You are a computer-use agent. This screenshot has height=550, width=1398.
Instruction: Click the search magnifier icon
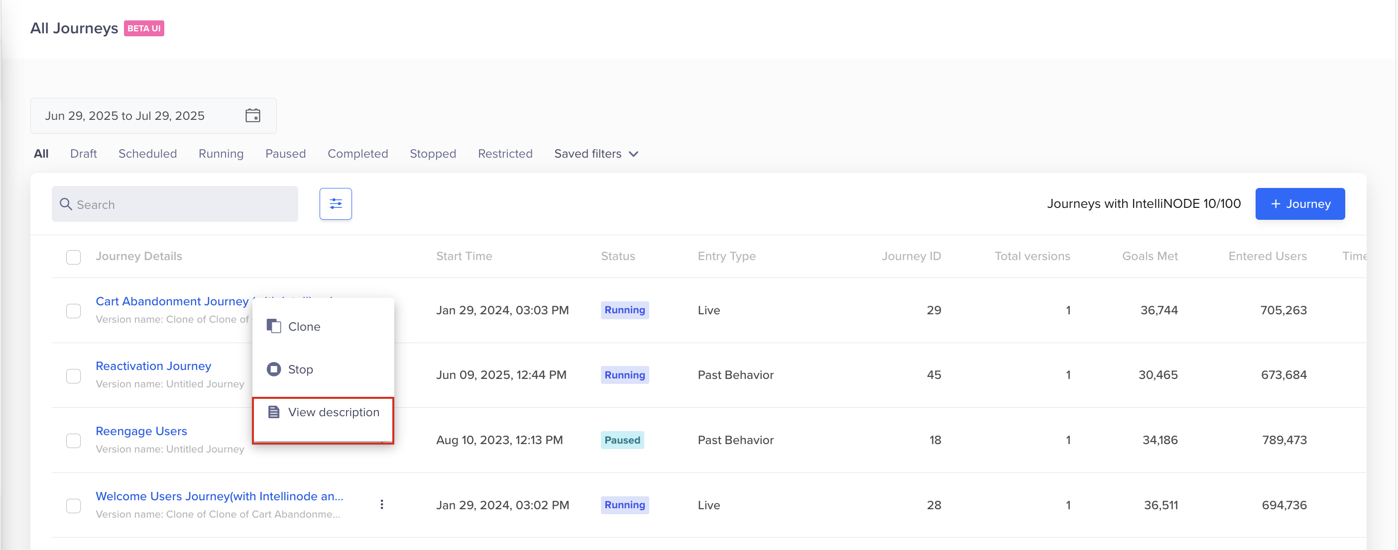pyautogui.click(x=66, y=204)
